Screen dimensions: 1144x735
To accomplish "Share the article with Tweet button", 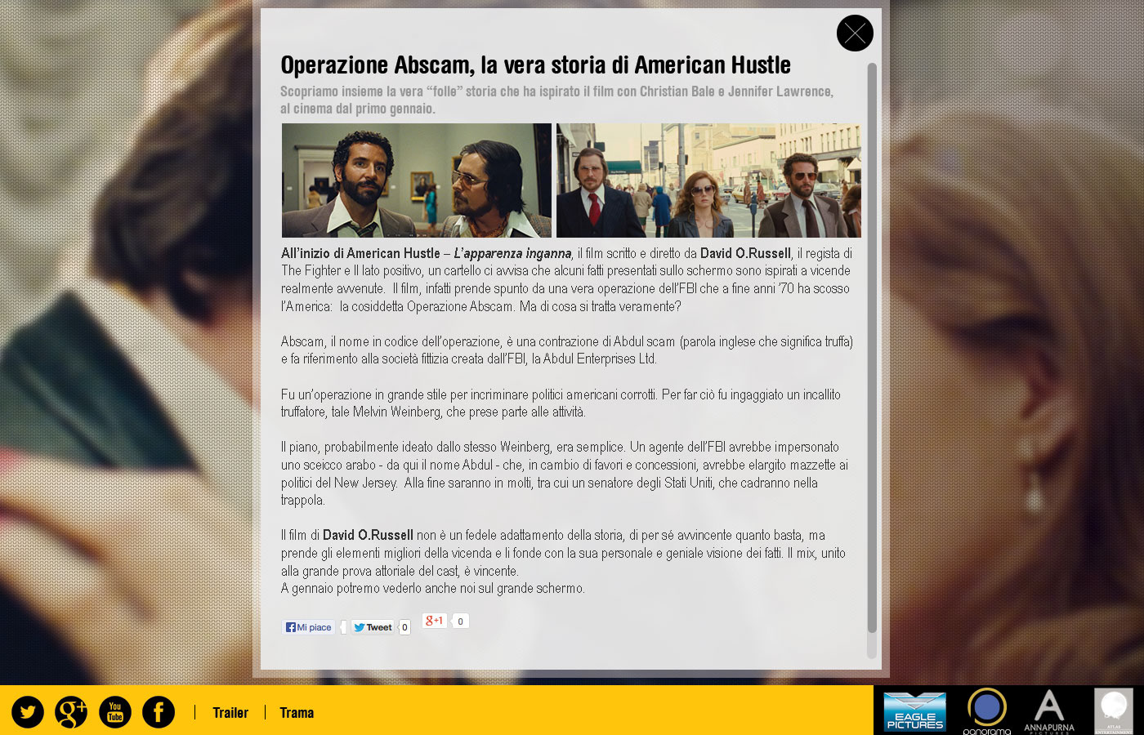I will (373, 627).
